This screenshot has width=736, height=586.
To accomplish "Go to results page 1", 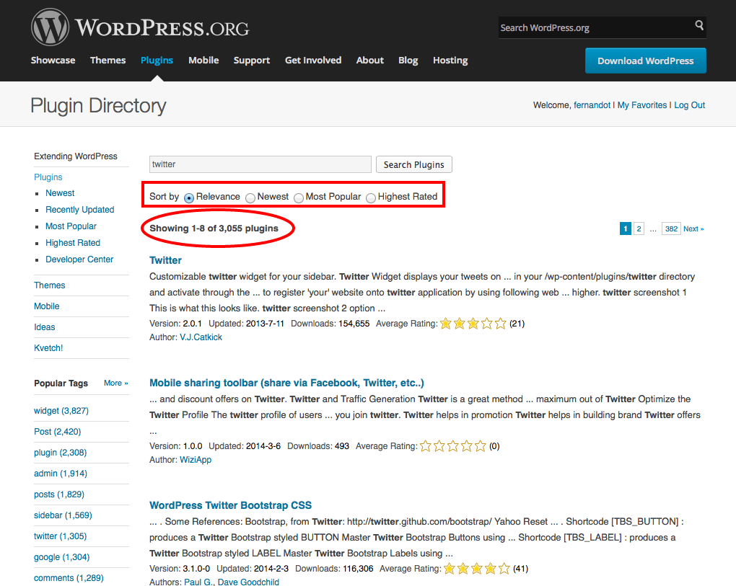I will (x=625, y=228).
